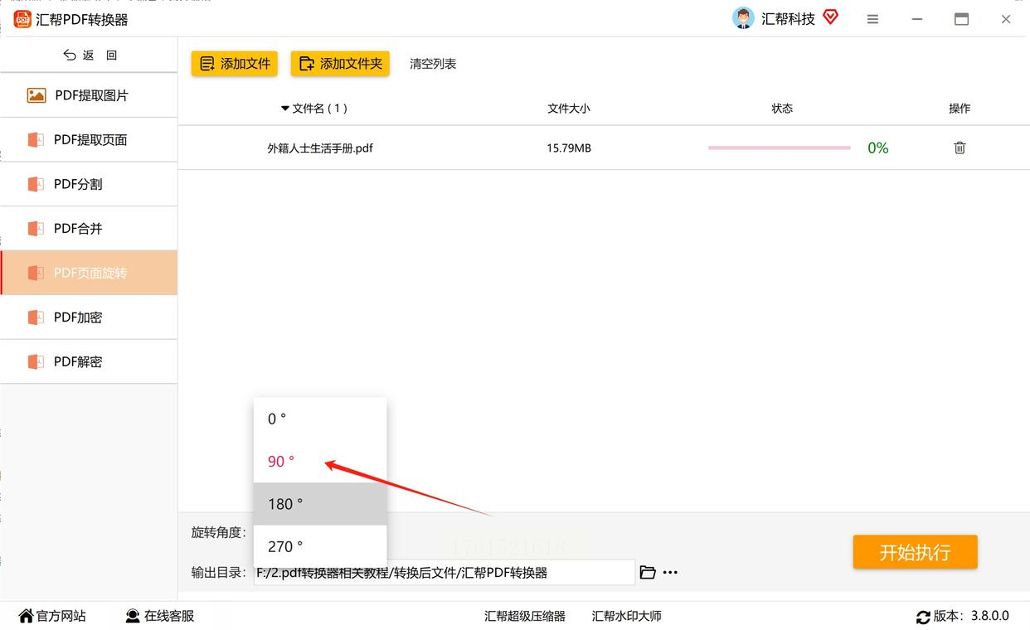The height and width of the screenshot is (630, 1030).
Task: Click the three-dots browse button
Action: 670,572
